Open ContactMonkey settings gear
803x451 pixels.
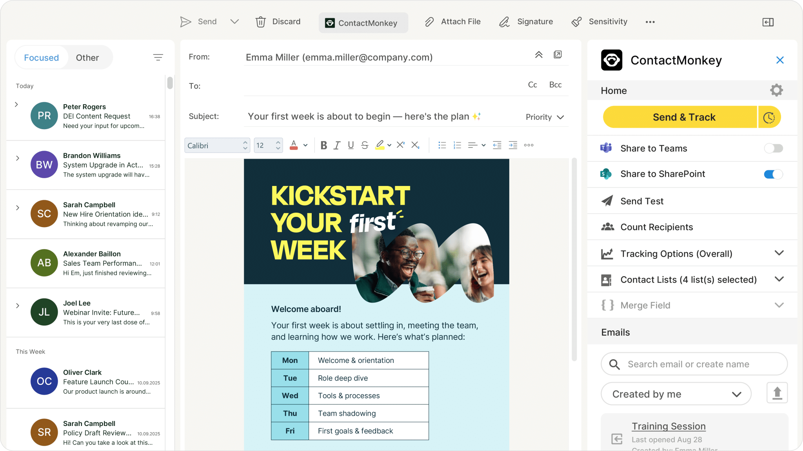[776, 90]
